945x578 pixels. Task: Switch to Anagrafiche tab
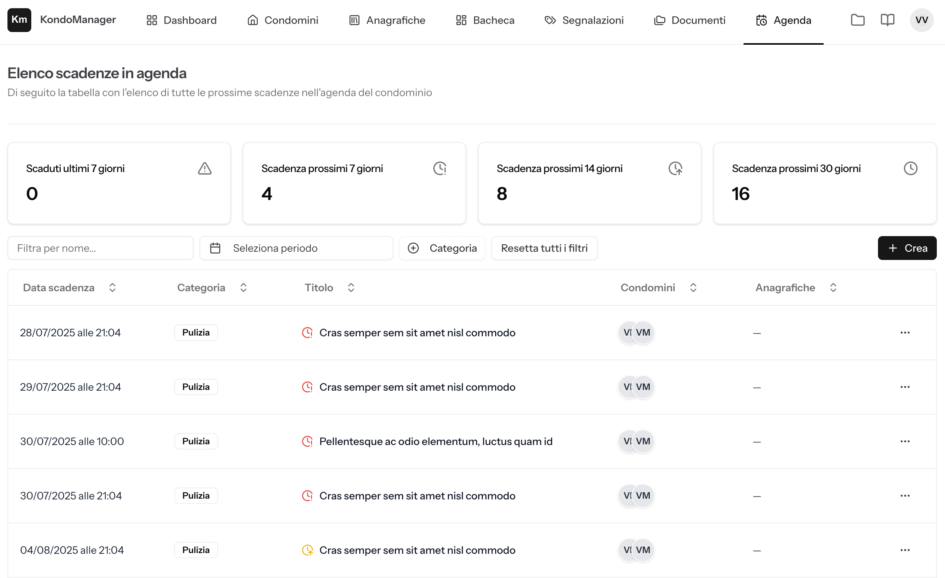pyautogui.click(x=387, y=20)
